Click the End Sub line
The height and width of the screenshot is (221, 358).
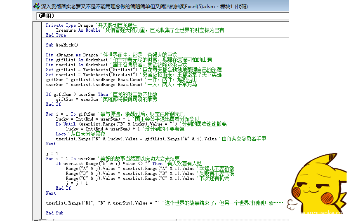coord(54,213)
